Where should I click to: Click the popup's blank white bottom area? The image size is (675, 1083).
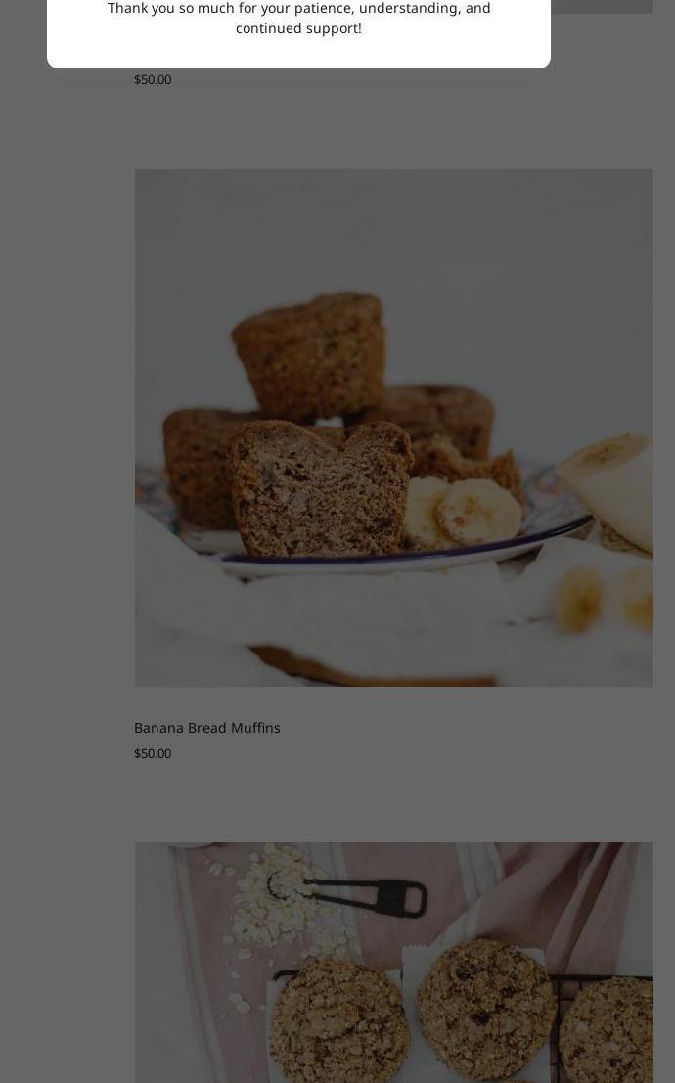click(298, 54)
